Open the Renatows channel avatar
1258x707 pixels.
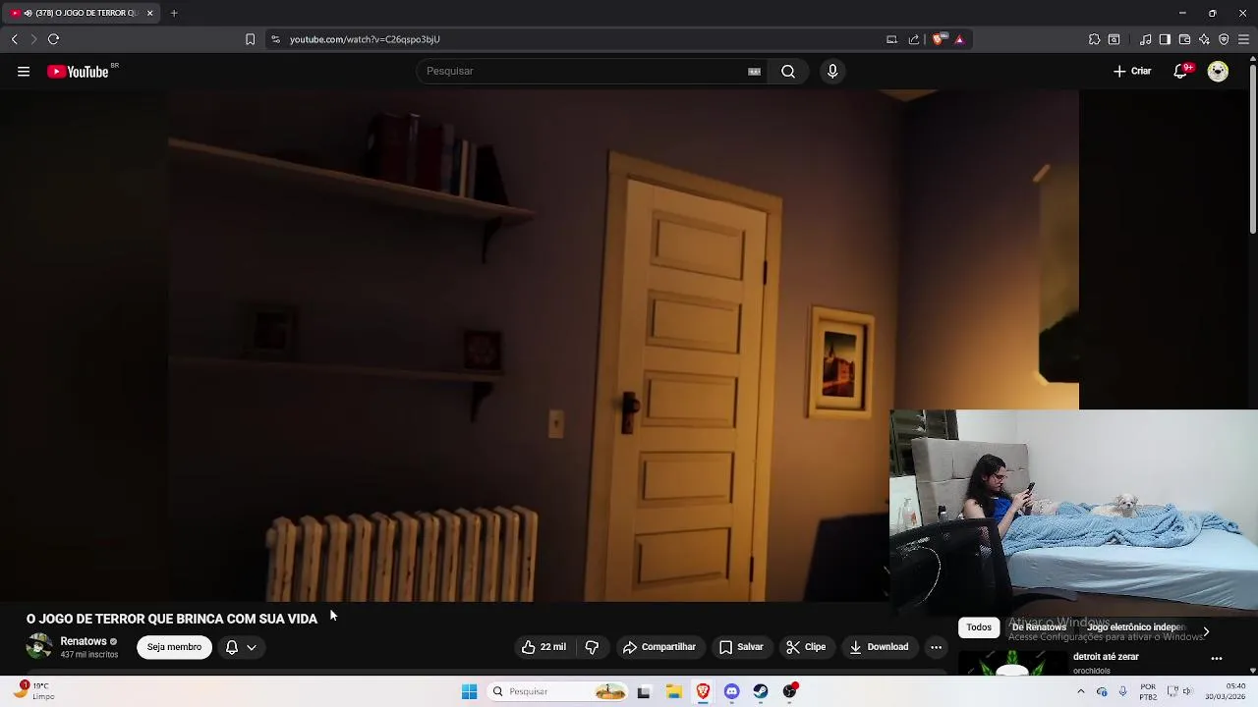pyautogui.click(x=39, y=647)
